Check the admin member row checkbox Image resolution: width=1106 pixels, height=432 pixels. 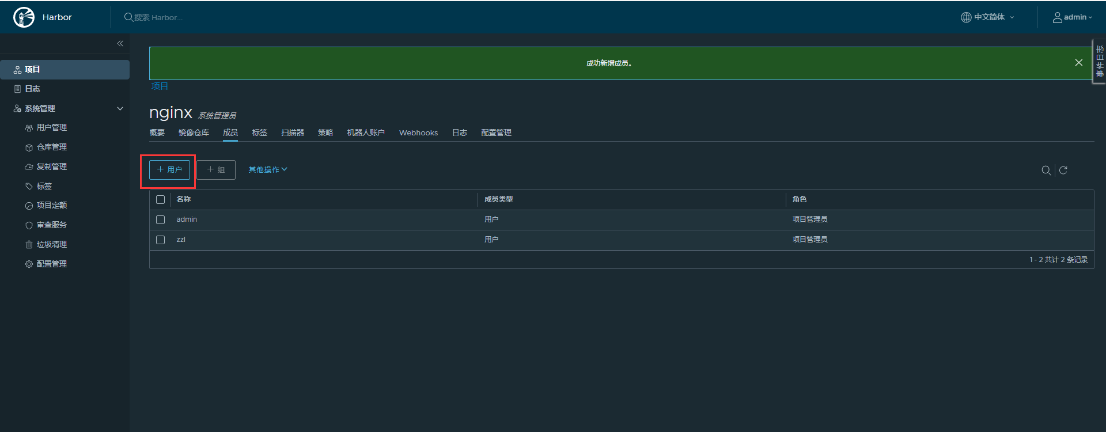click(160, 219)
